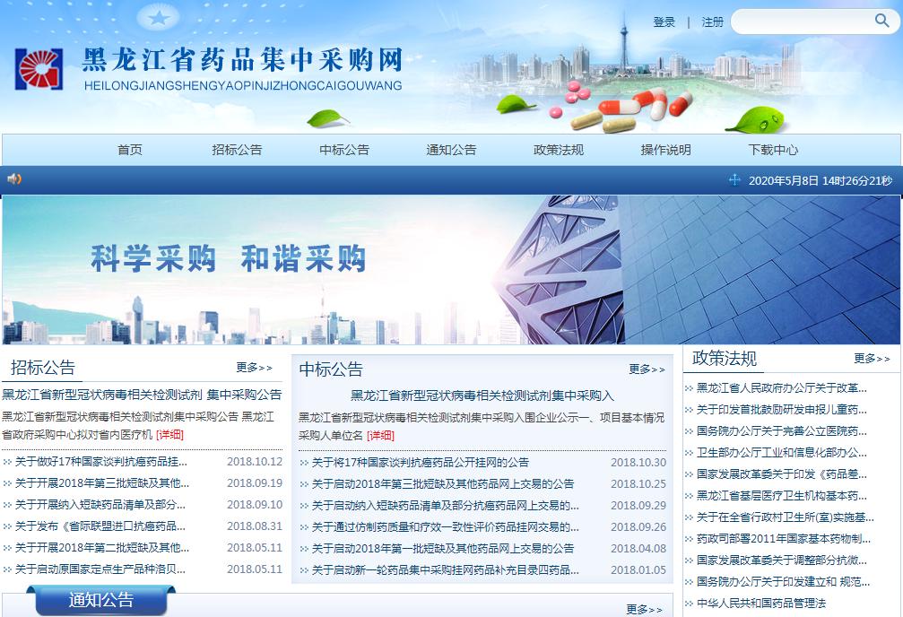Click the 注册 link
903x617 pixels.
(711, 22)
